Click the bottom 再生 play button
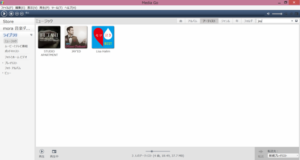This screenshot has height=160, width=300. 42,154
